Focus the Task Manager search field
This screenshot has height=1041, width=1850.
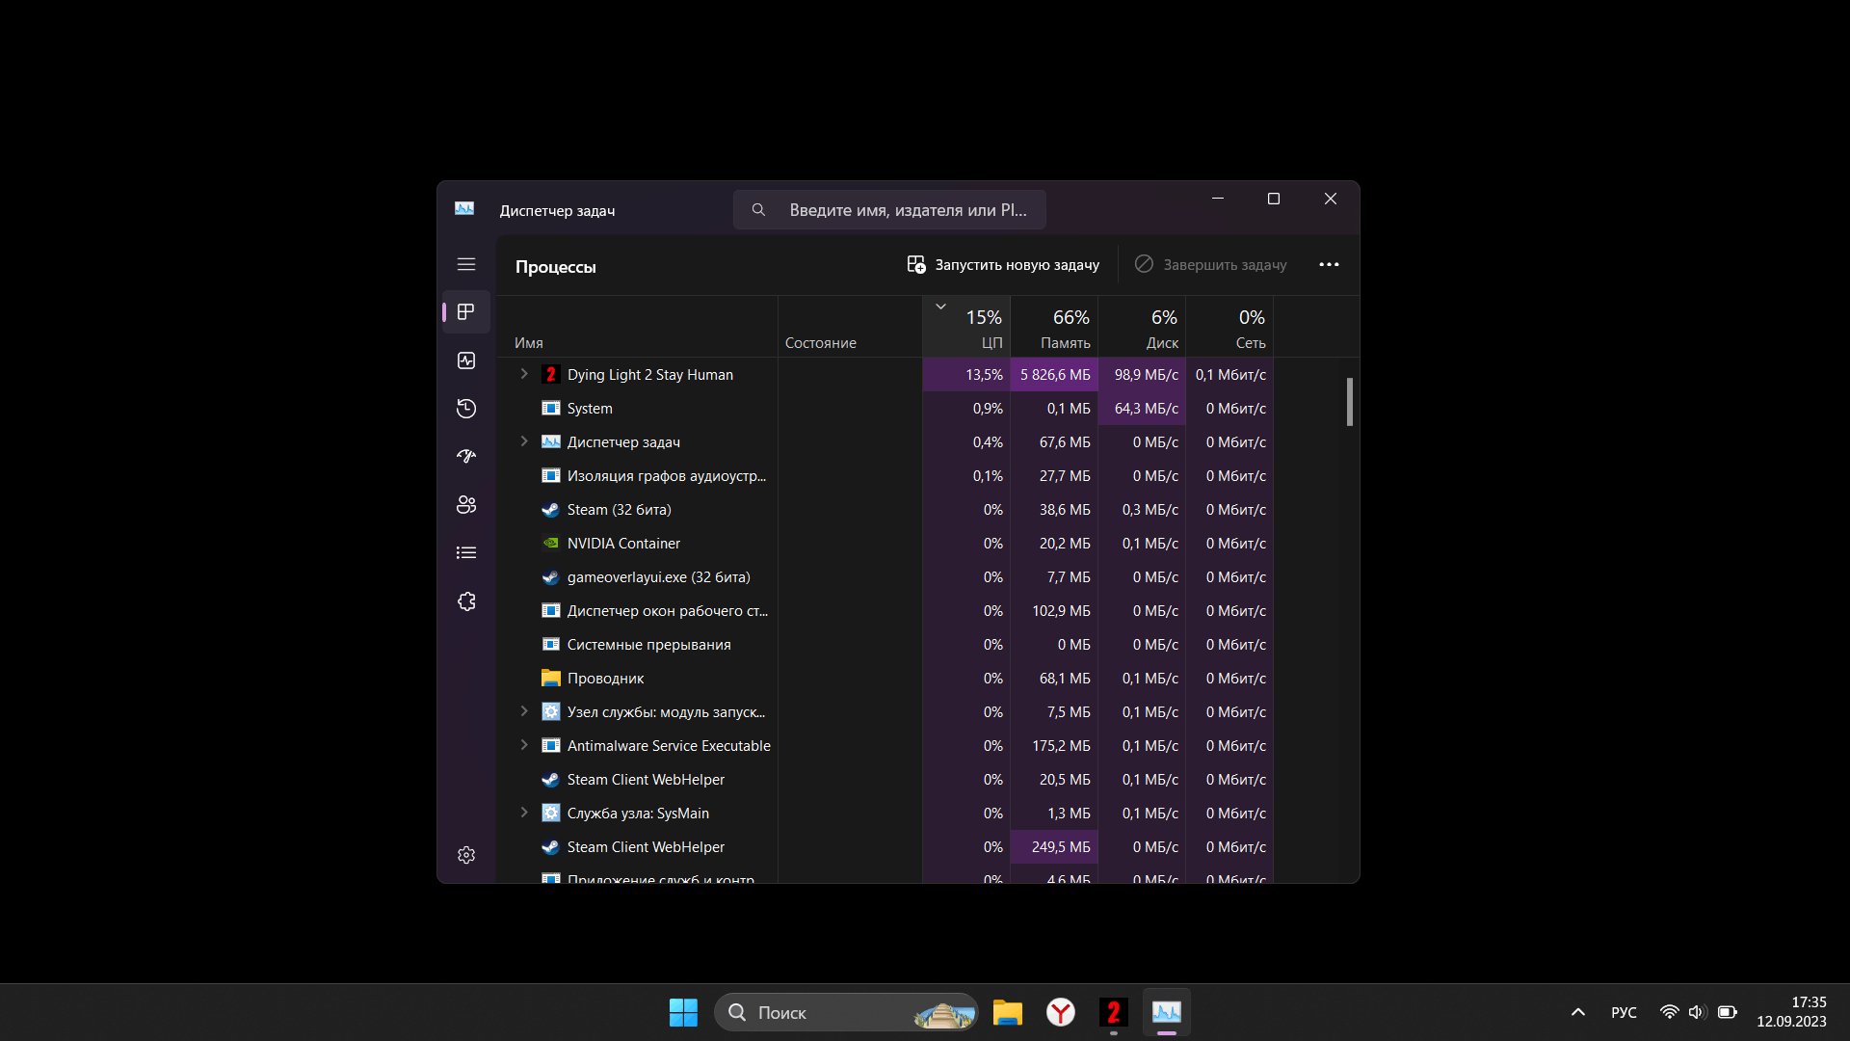(889, 210)
